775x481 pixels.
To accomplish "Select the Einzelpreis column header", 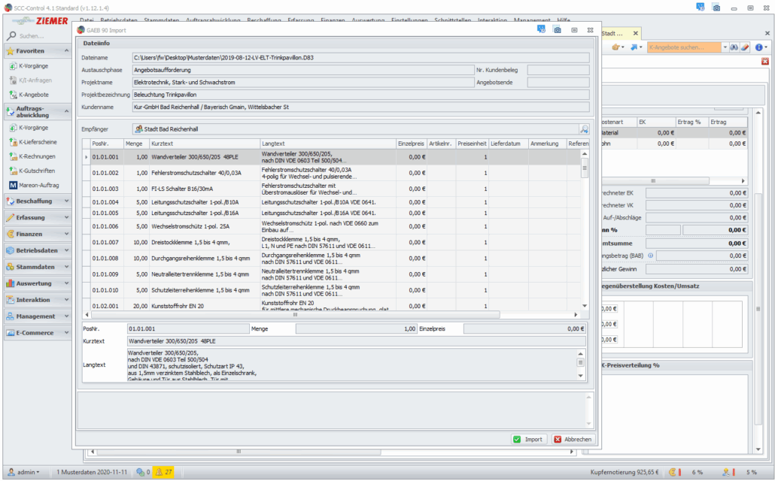I will coord(411,143).
